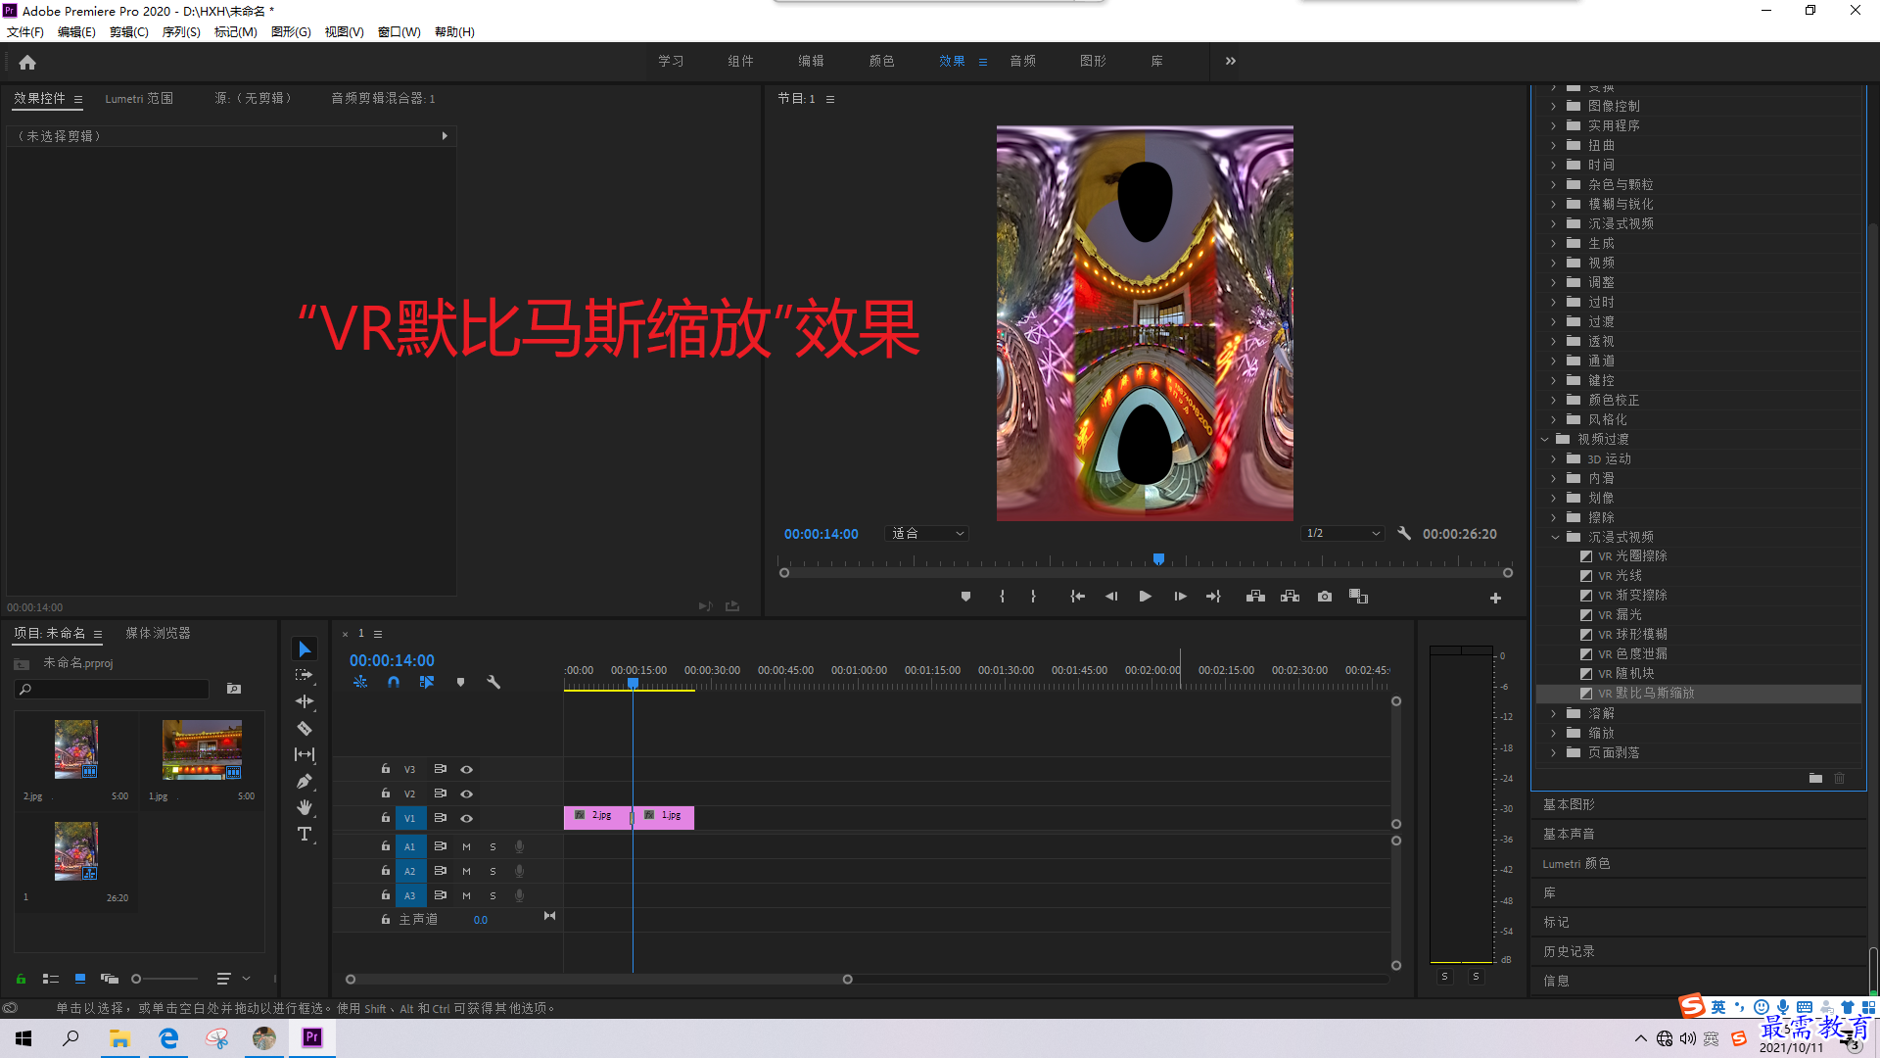Select the Track Select Forward tool

tap(305, 675)
